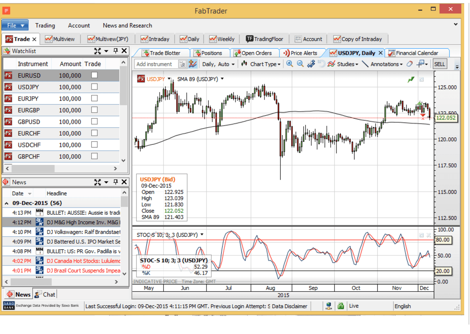This screenshot has width=470, height=334.
Task: Check the Trade box for USDCHF
Action: 94,145
